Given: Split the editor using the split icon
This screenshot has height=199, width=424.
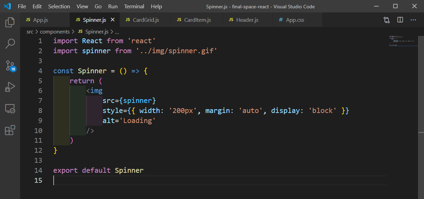Looking at the screenshot, I should coord(400,20).
